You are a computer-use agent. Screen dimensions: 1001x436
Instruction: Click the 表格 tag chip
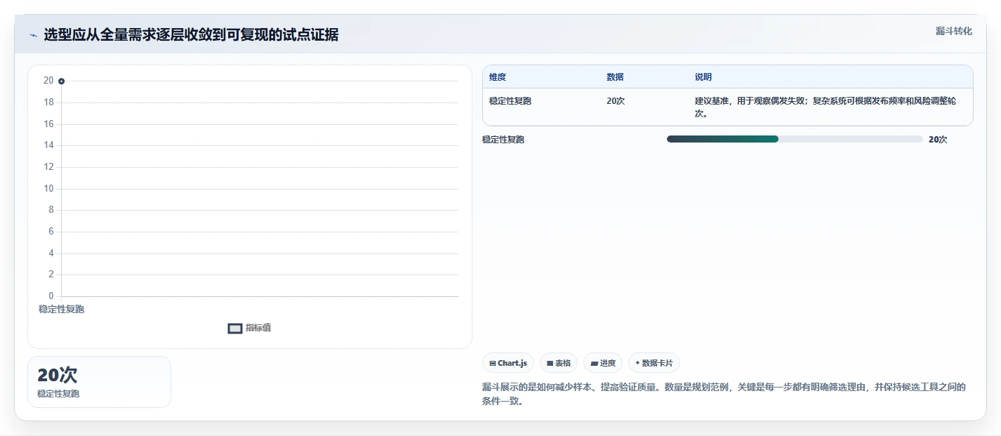tap(559, 363)
